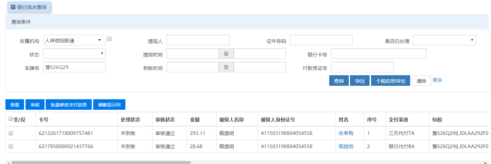Click 个税信息导出 button
This screenshot has width=491, height=164.
[x=390, y=81]
